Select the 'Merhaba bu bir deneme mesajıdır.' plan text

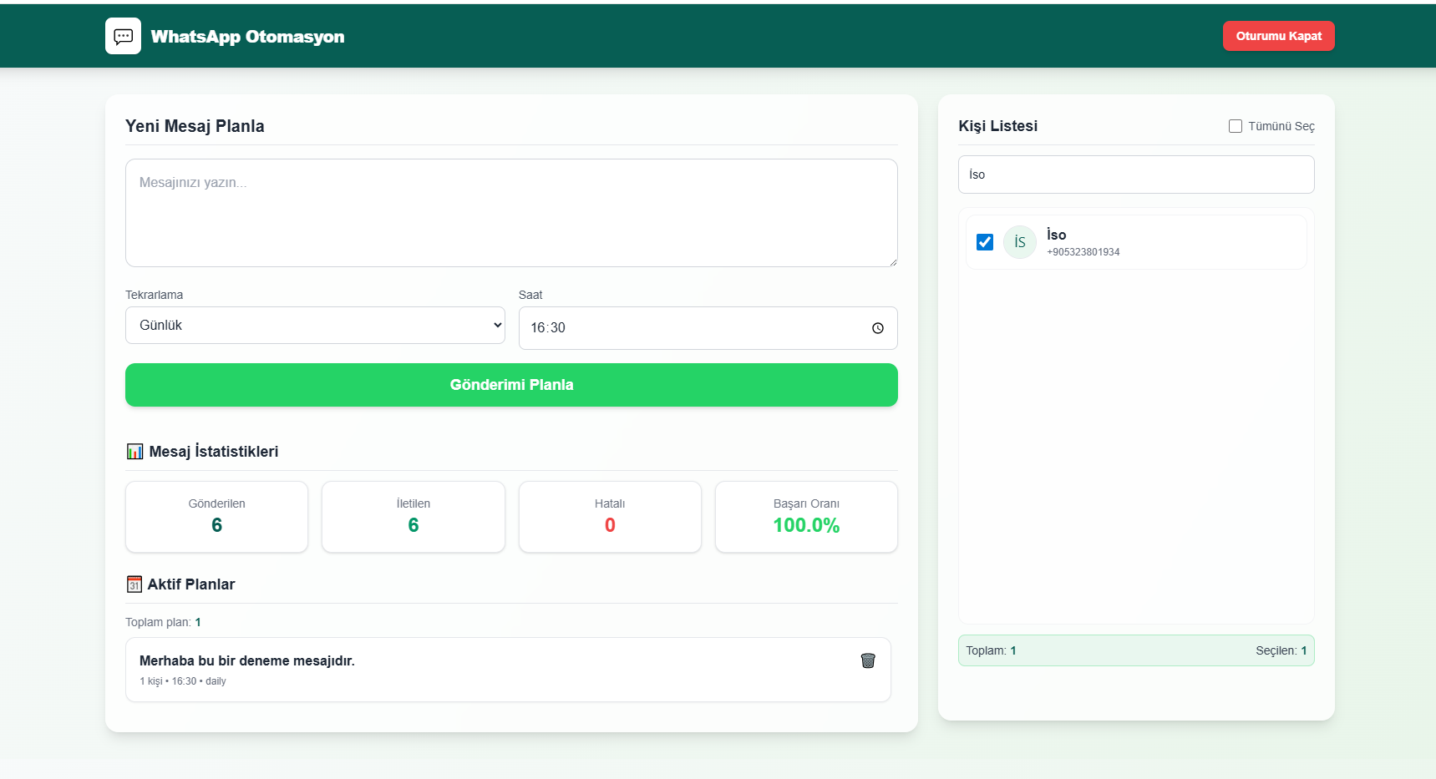tap(247, 660)
